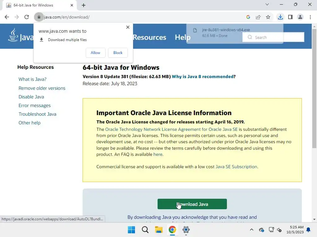Image resolution: width=317 pixels, height=237 pixels.
Task: Open the Windows Start menu
Action: tap(131, 230)
